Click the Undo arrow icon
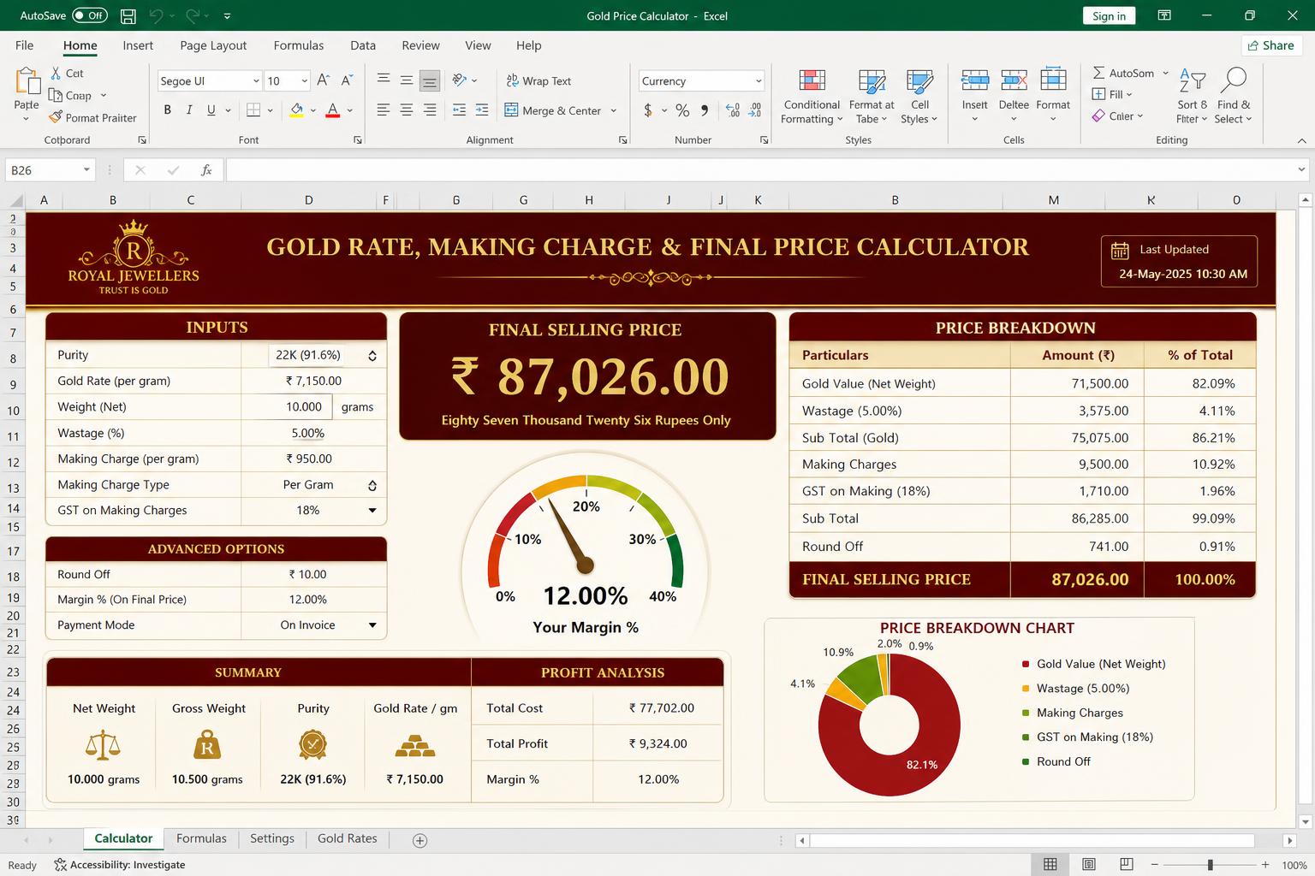 tap(155, 15)
